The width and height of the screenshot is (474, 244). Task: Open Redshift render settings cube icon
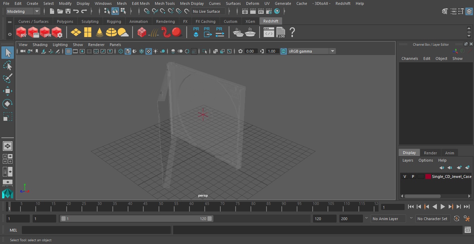point(57,33)
